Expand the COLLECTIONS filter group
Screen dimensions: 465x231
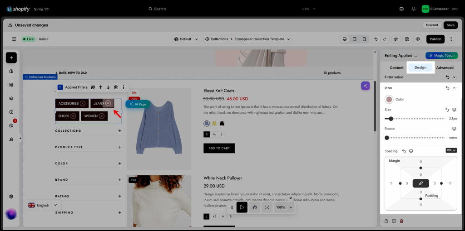point(120,131)
